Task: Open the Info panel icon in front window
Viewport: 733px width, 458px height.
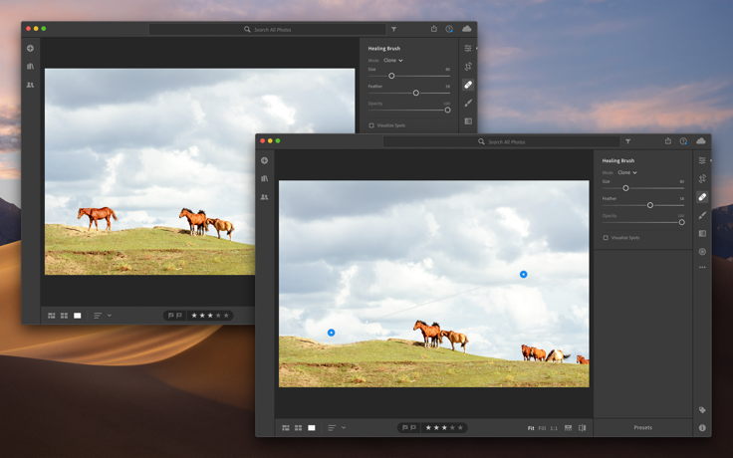Action: pyautogui.click(x=702, y=427)
